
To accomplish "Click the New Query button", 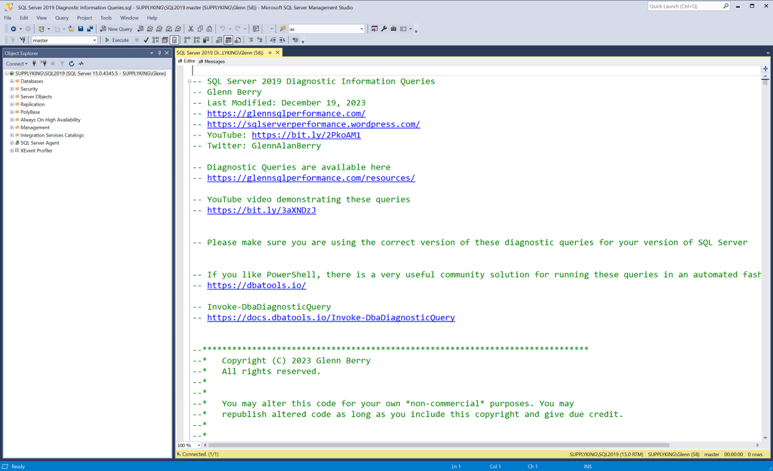I will (x=117, y=29).
